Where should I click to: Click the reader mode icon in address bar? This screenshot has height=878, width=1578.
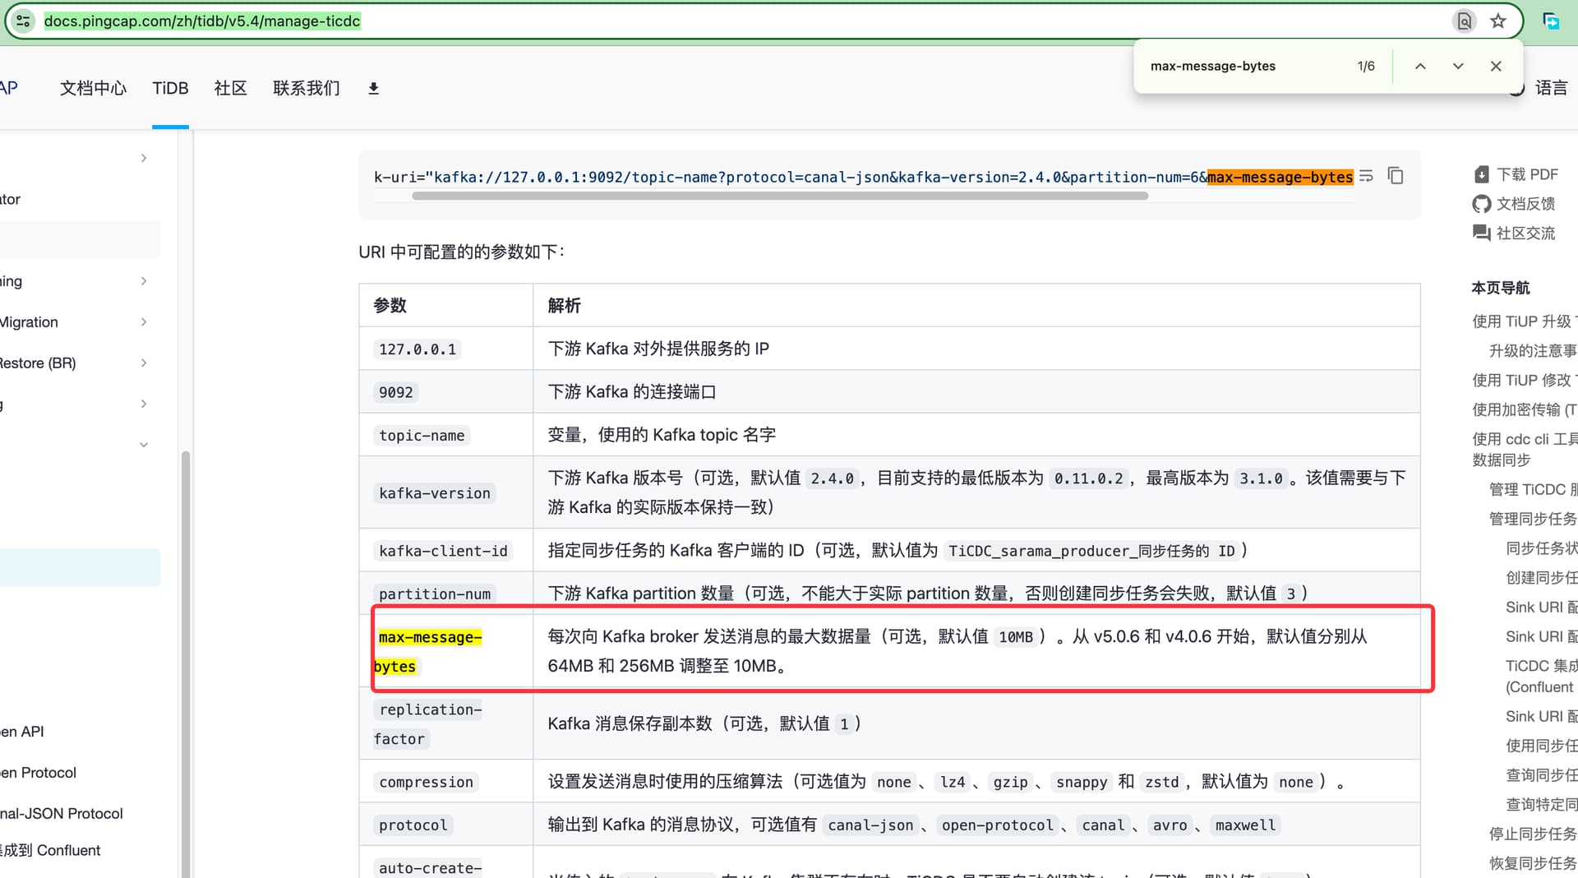click(x=1464, y=21)
